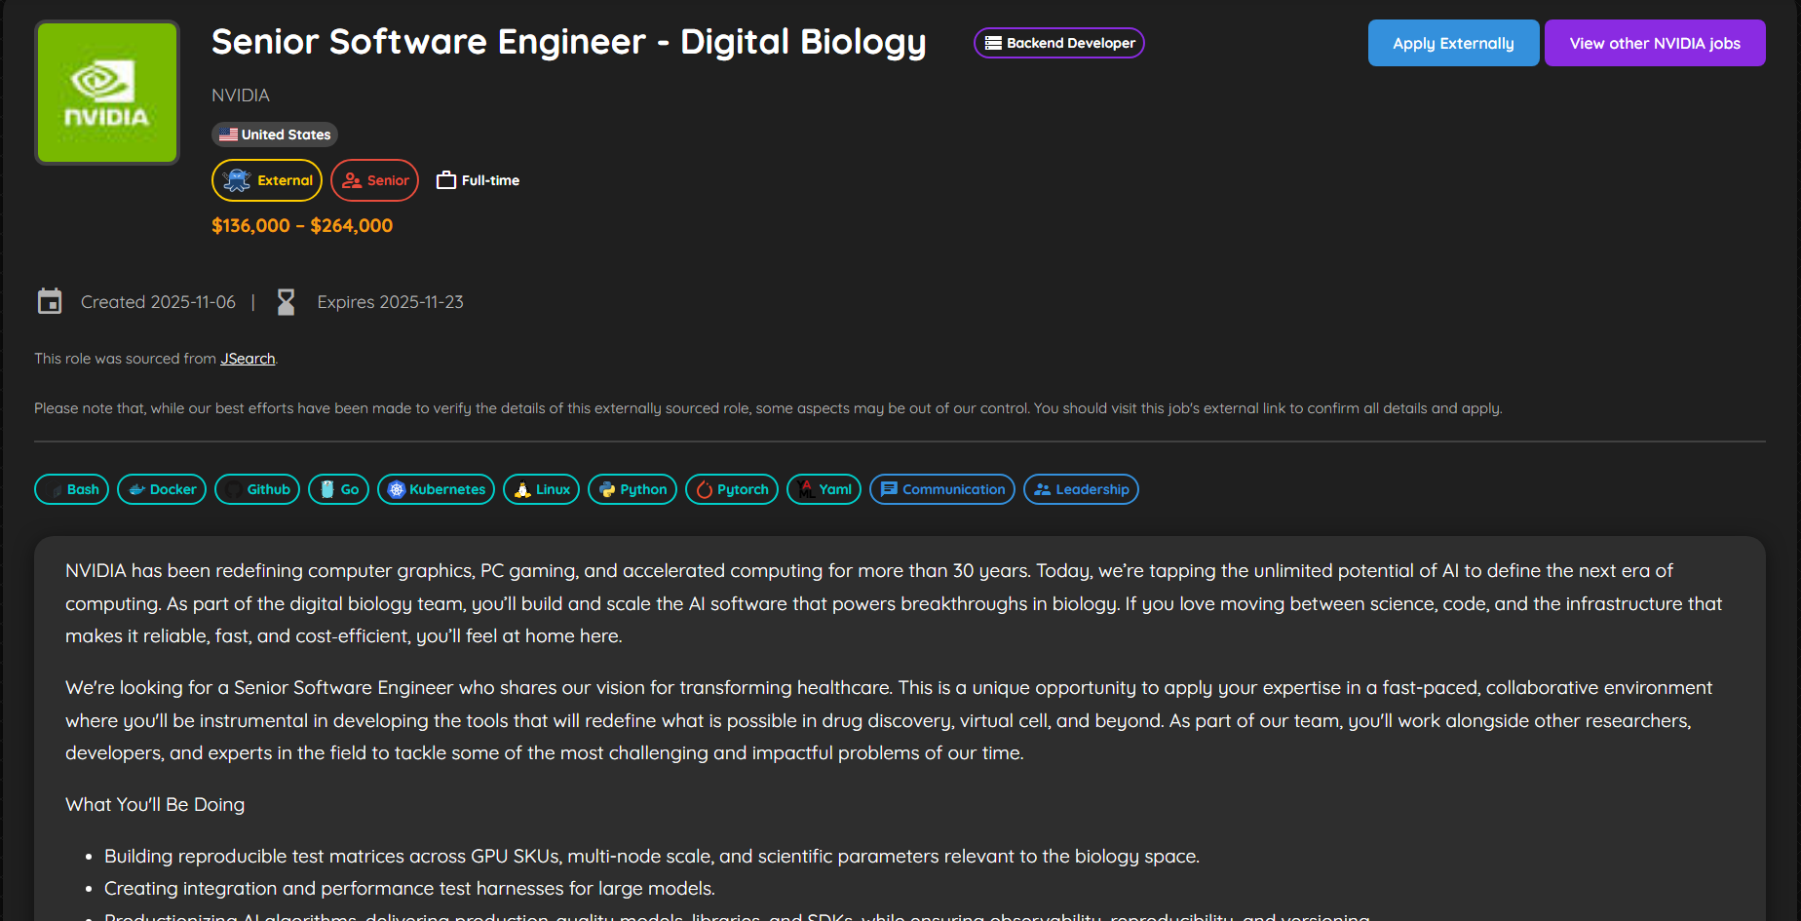The image size is (1801, 921).
Task: Click the briefcase icon next to Full-time
Action: point(445,179)
